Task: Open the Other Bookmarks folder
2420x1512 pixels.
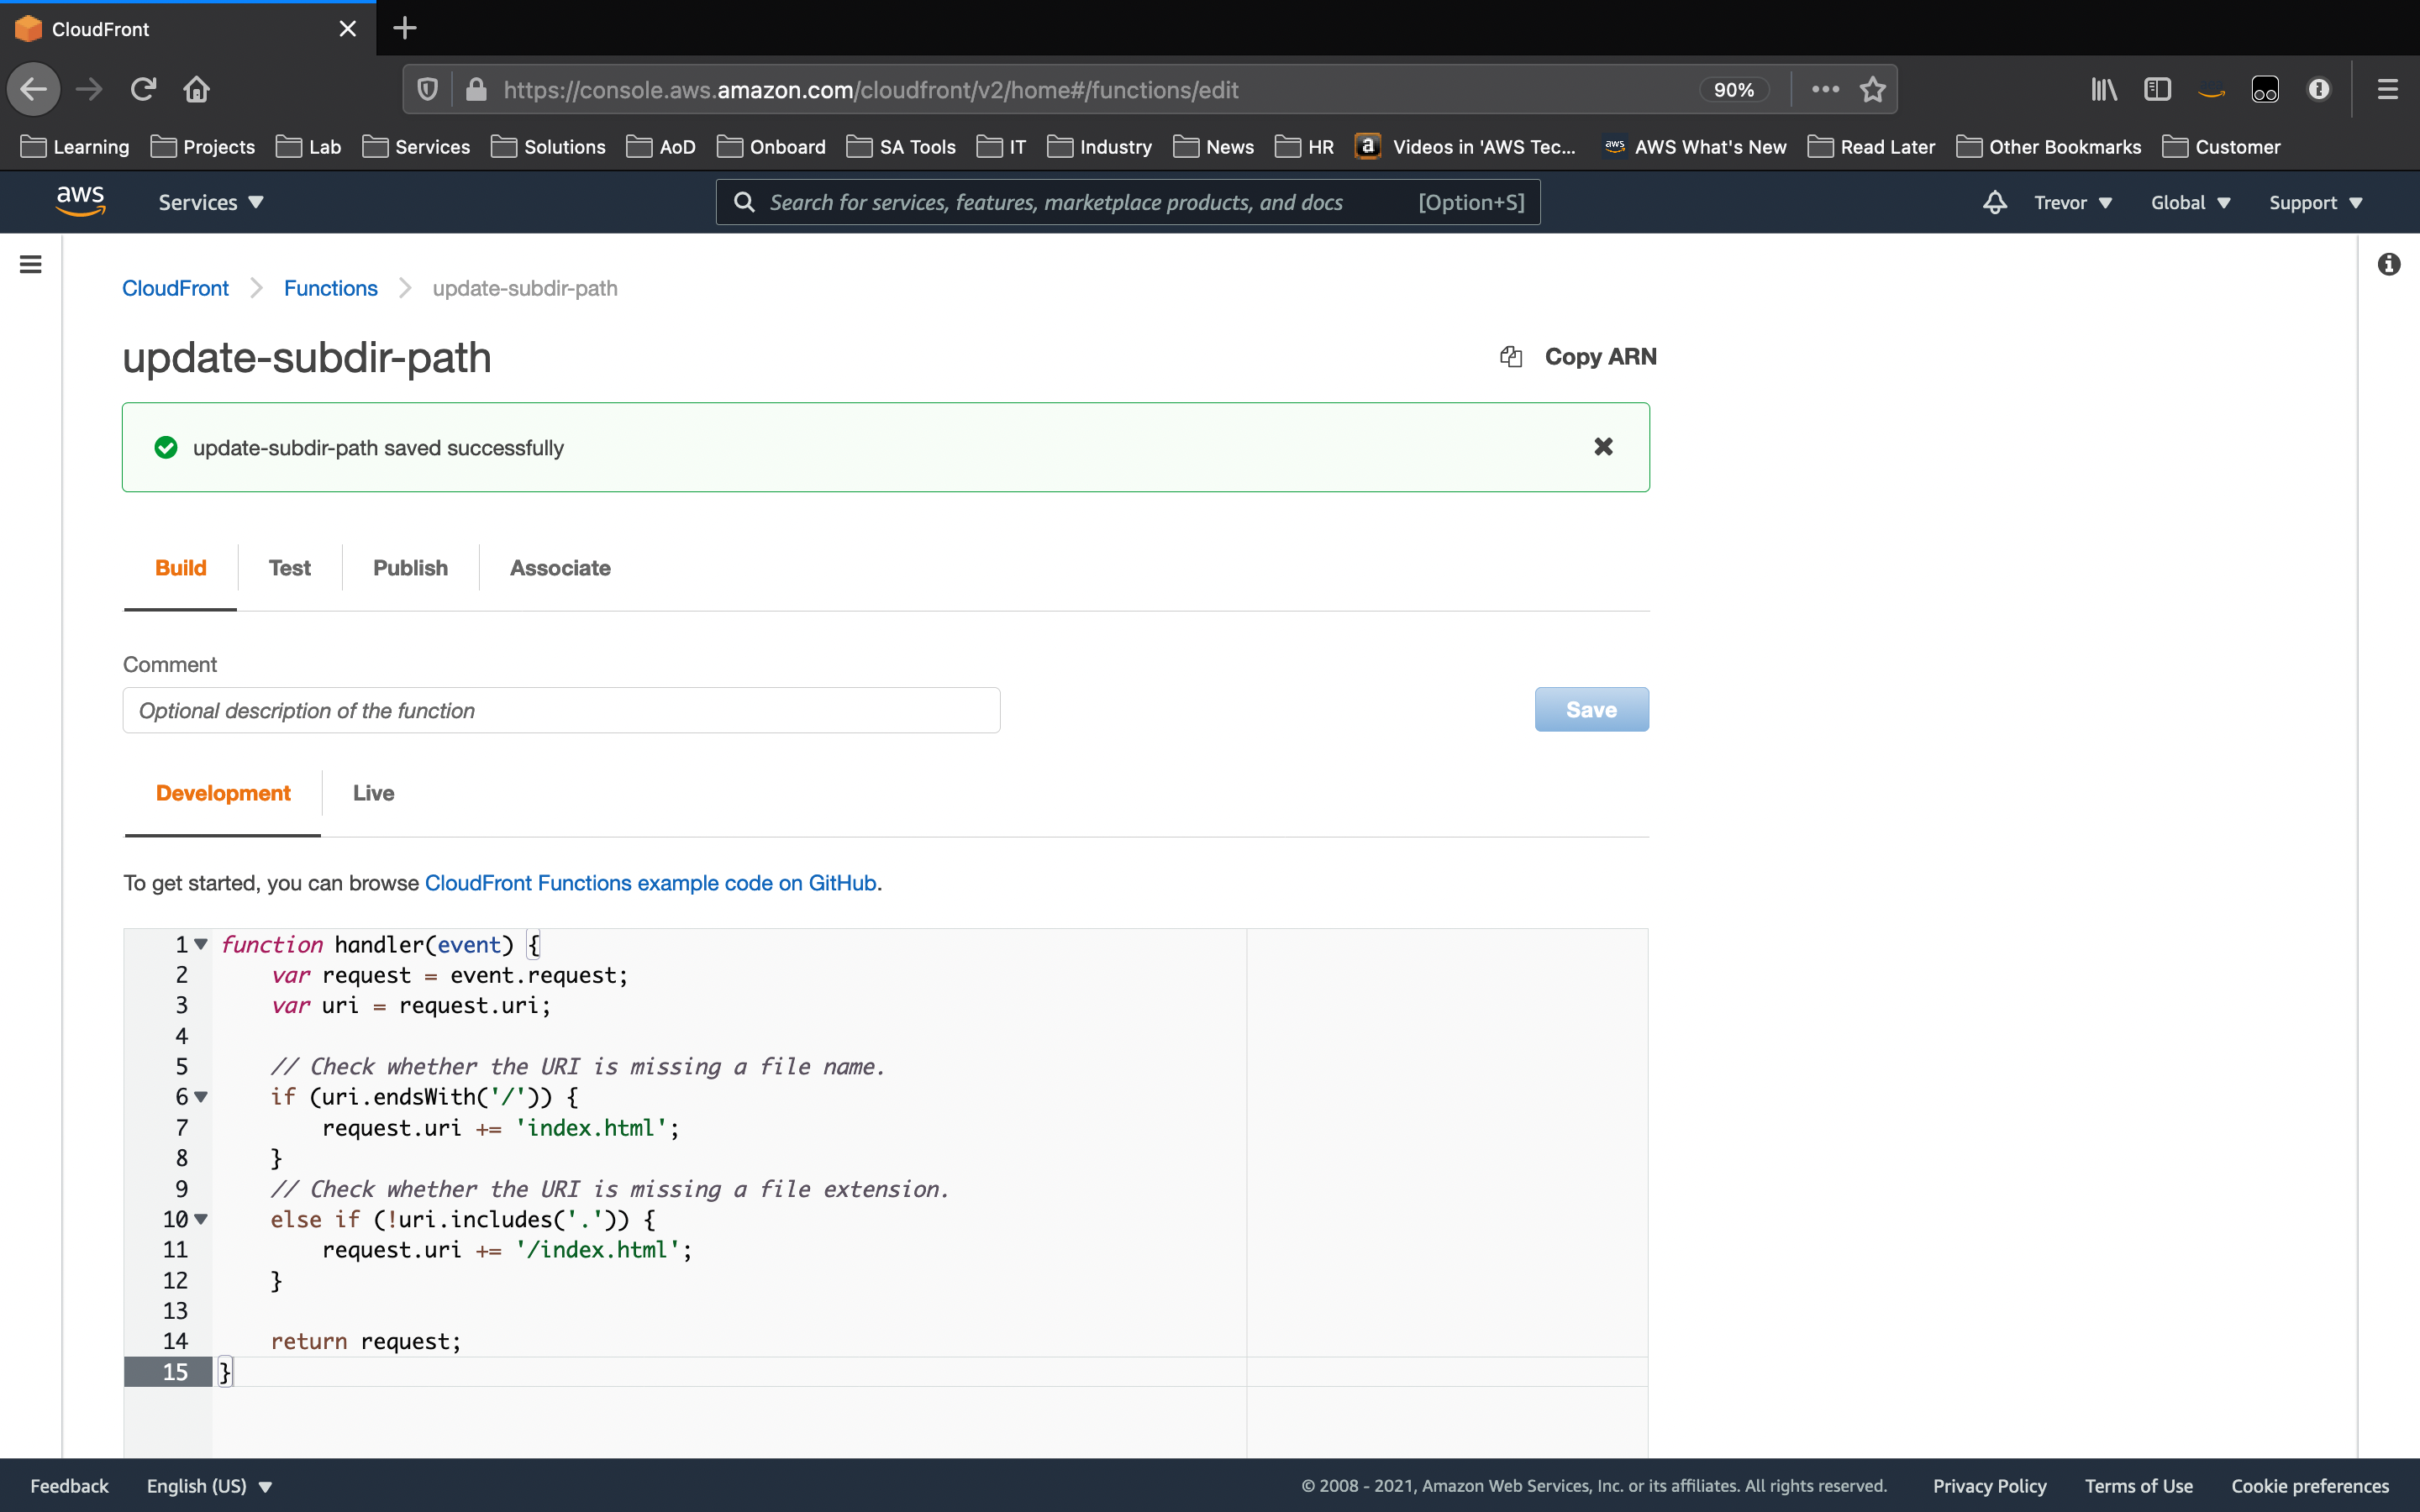Action: (2048, 147)
